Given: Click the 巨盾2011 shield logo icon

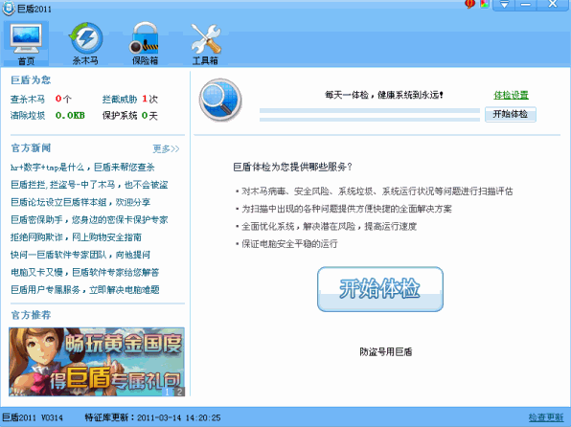Looking at the screenshot, I should coord(9,9).
